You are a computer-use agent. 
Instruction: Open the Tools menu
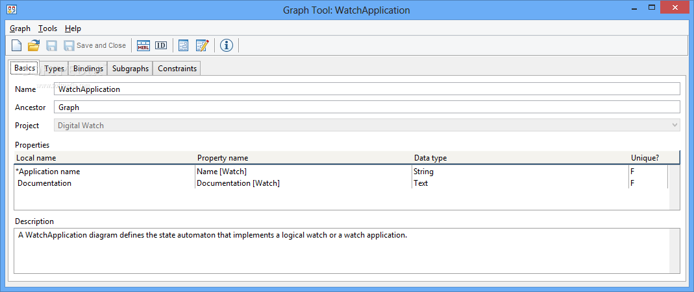pos(48,28)
